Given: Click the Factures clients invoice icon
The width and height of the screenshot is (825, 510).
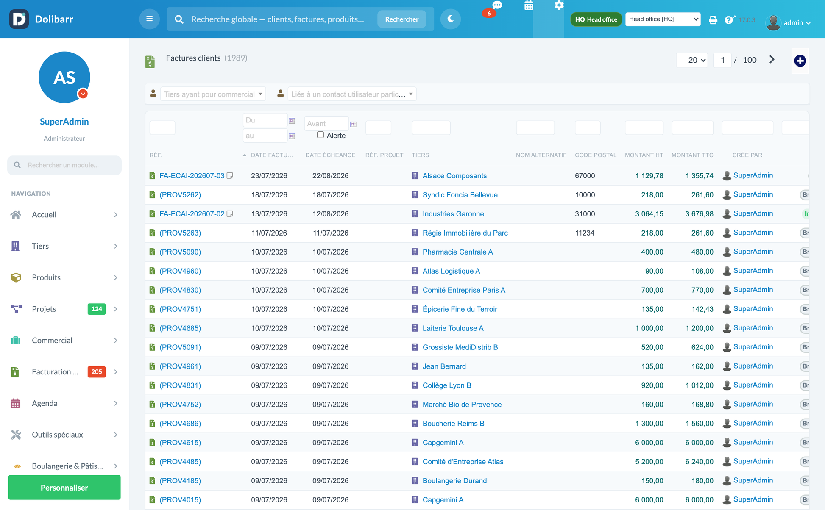Looking at the screenshot, I should [150, 62].
